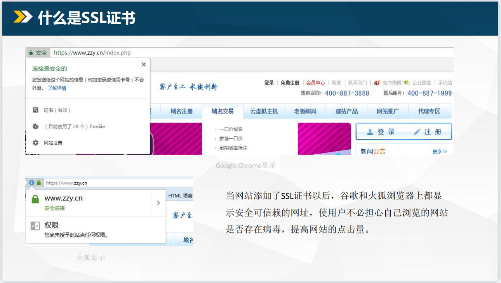Open 网站设置 gear icon
The height and width of the screenshot is (283, 501).
pyautogui.click(x=36, y=143)
